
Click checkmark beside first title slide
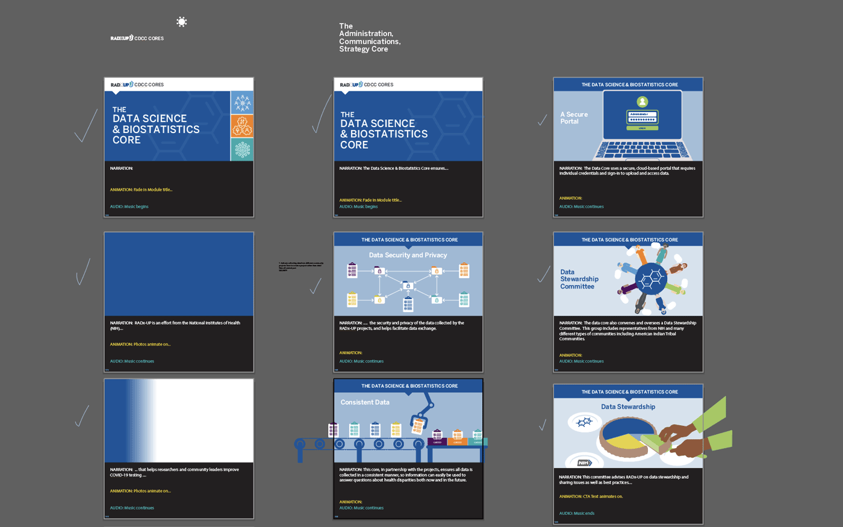pyautogui.click(x=86, y=126)
